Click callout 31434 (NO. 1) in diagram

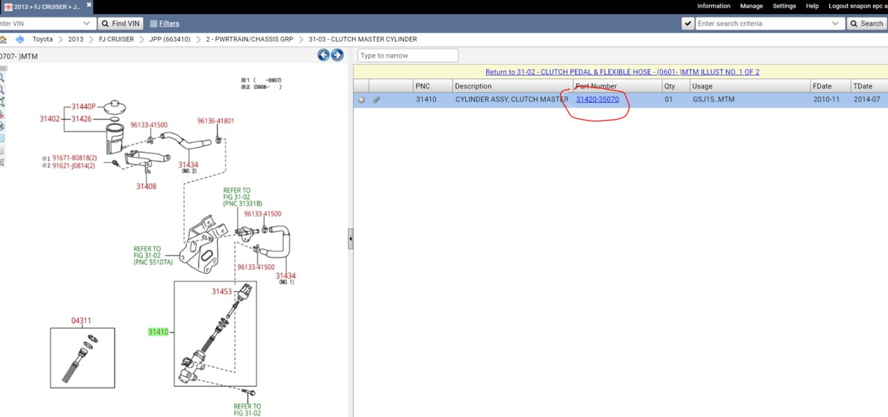(287, 278)
